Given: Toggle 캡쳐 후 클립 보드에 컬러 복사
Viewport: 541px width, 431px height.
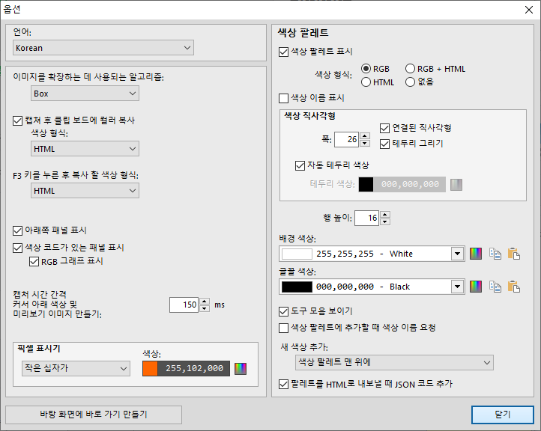Looking at the screenshot, I should [x=17, y=121].
